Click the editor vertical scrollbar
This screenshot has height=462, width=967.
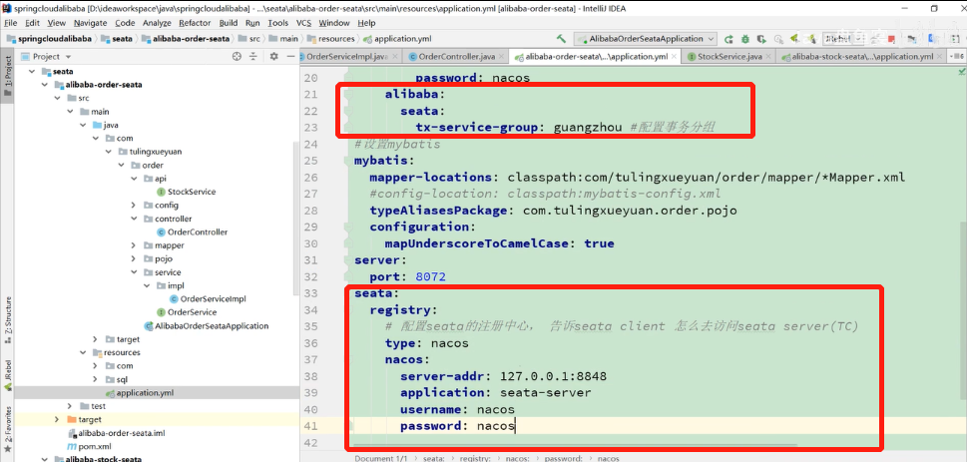coord(963,308)
